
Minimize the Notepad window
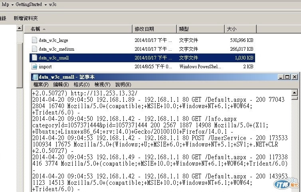click(281, 77)
